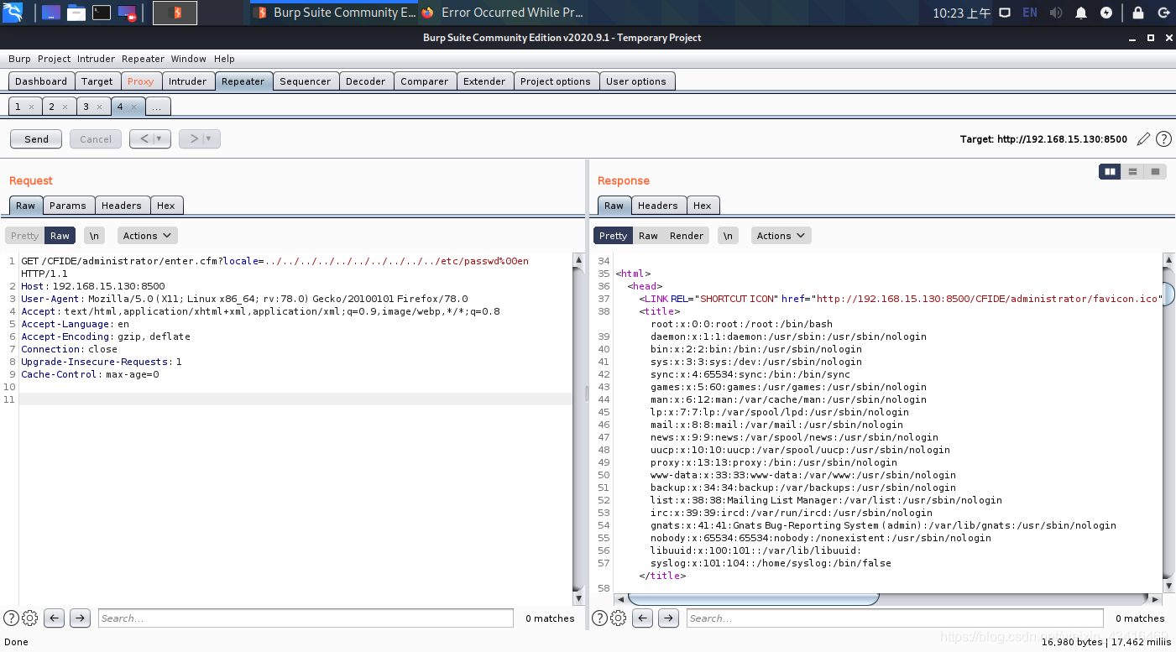This screenshot has height=652, width=1176.
Task: Go to previous match in Response search
Action: click(x=643, y=618)
